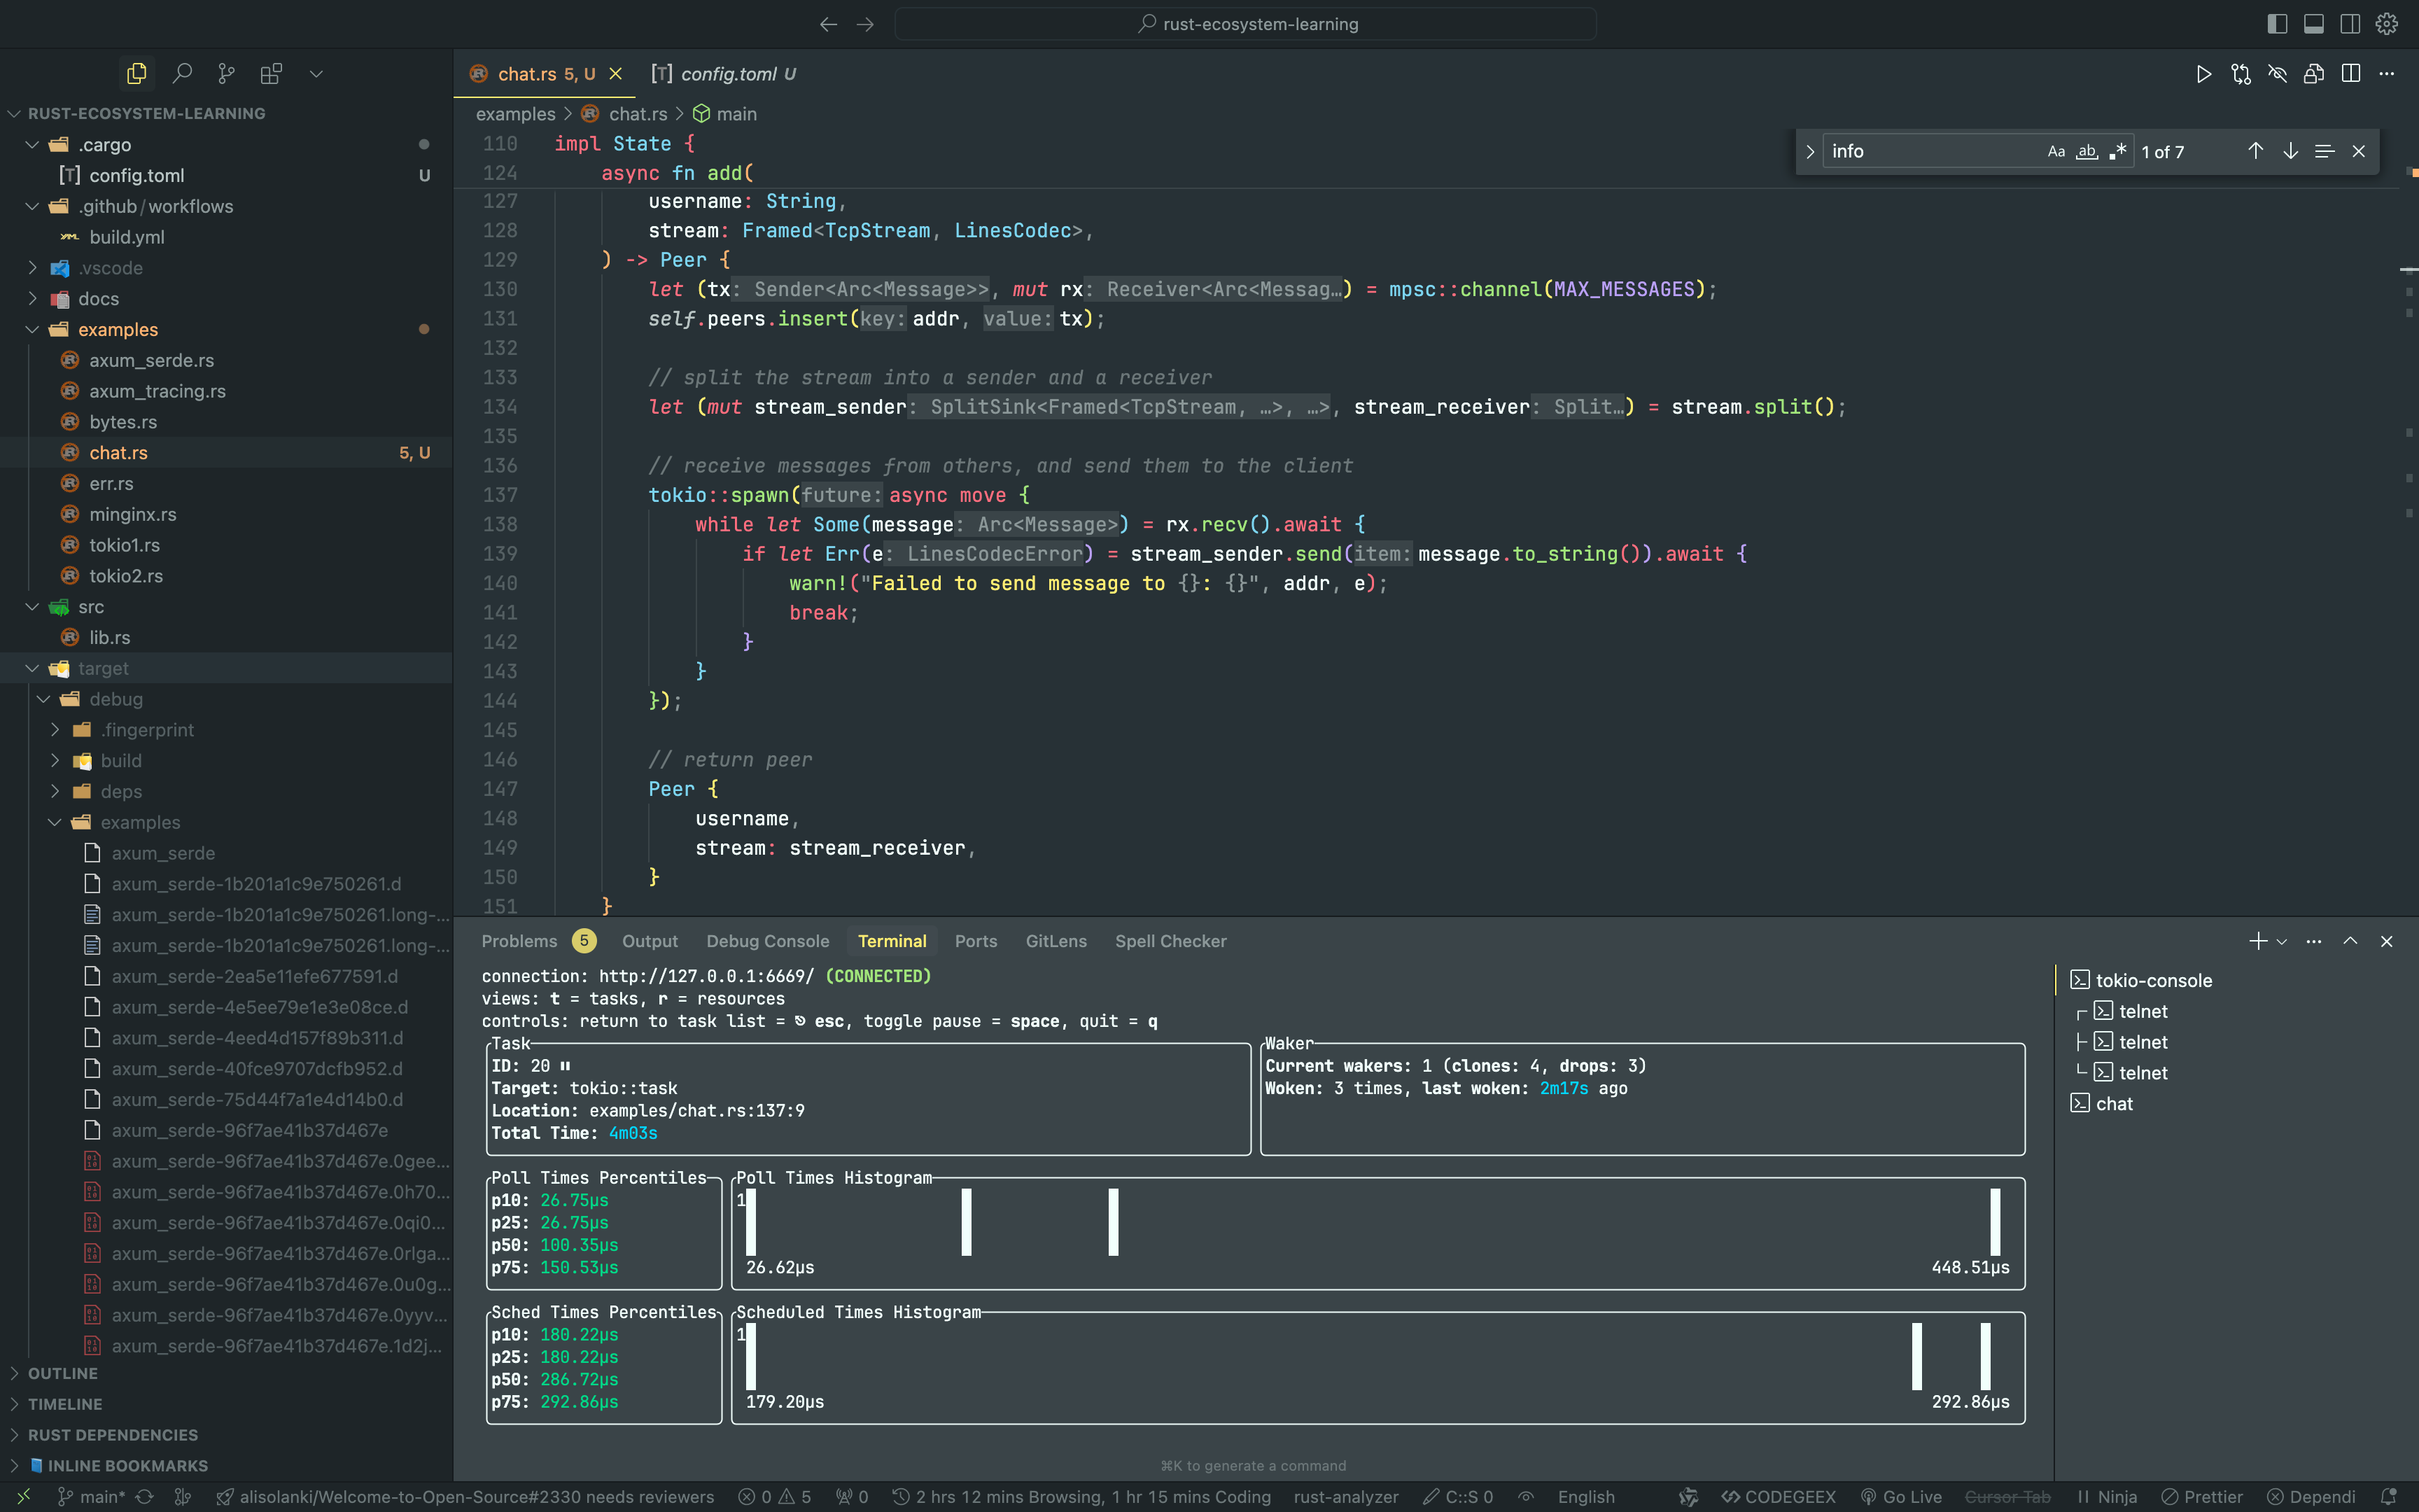This screenshot has height=1512, width=2419.
Task: Show additional views chevron in sidebar
Action: tap(316, 73)
